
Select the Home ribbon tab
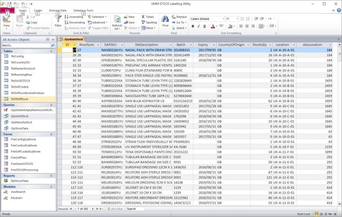click(22, 10)
